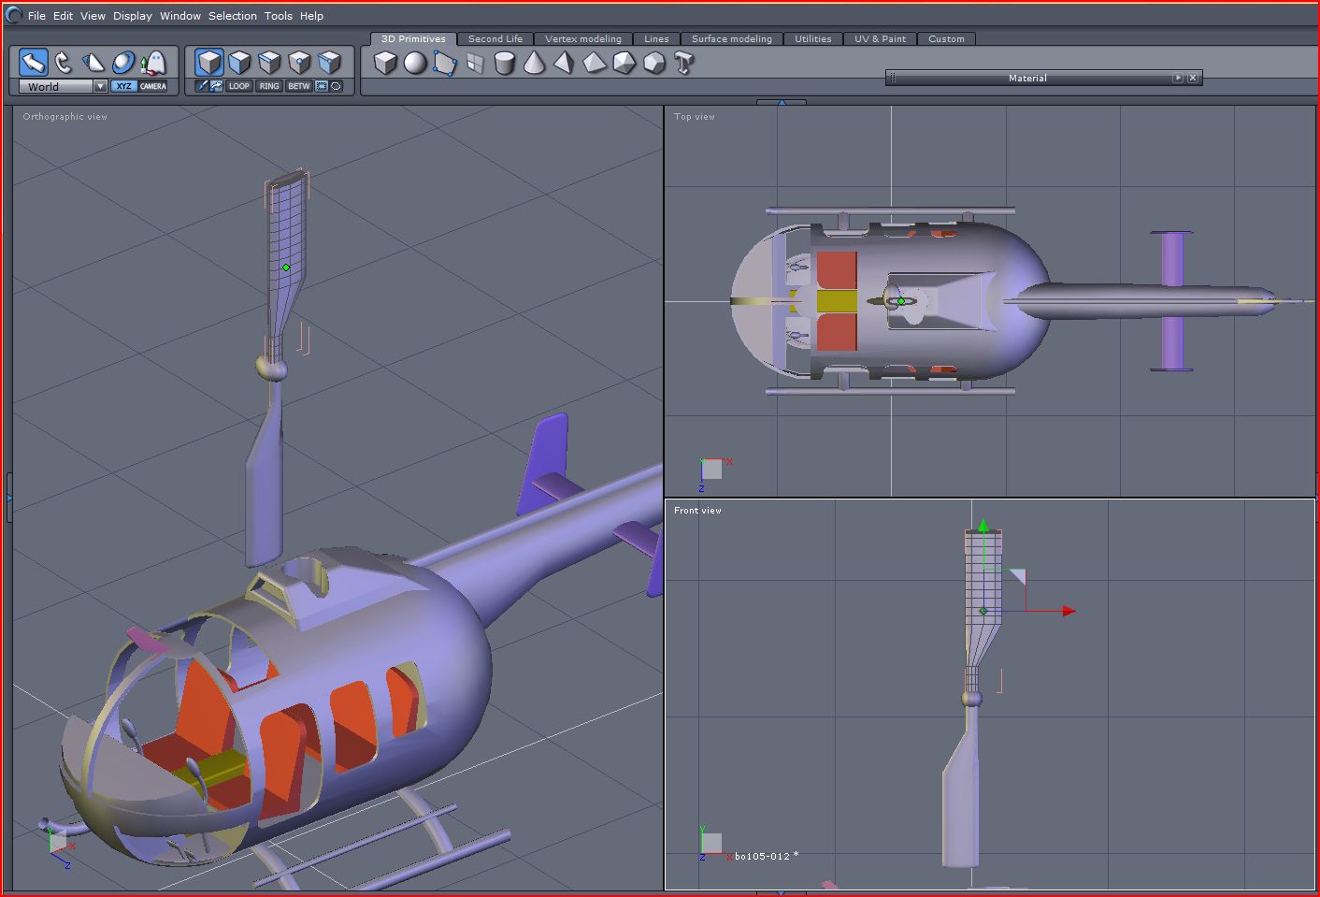Switch to the Second Life tab
This screenshot has height=897, width=1320.
(x=495, y=38)
